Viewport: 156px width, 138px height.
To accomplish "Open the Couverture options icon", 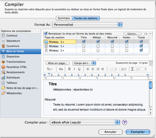I will click(3, 46).
